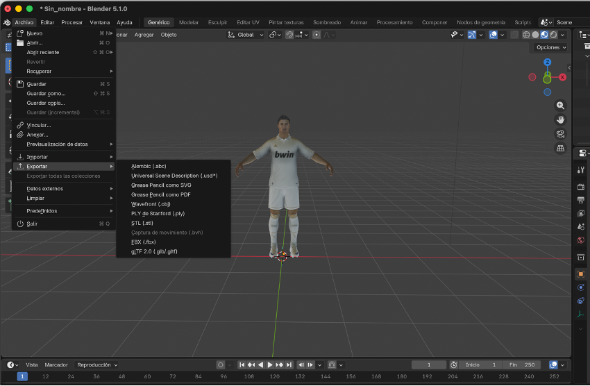590x386 pixels.
Task: Switch perspective/orthographic with the grid icon
Action: (560, 148)
